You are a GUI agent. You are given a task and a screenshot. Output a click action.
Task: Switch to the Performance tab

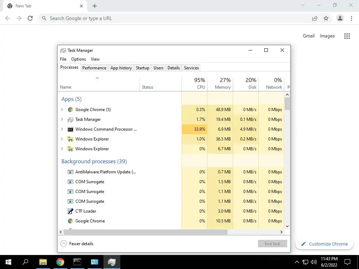pyautogui.click(x=94, y=68)
